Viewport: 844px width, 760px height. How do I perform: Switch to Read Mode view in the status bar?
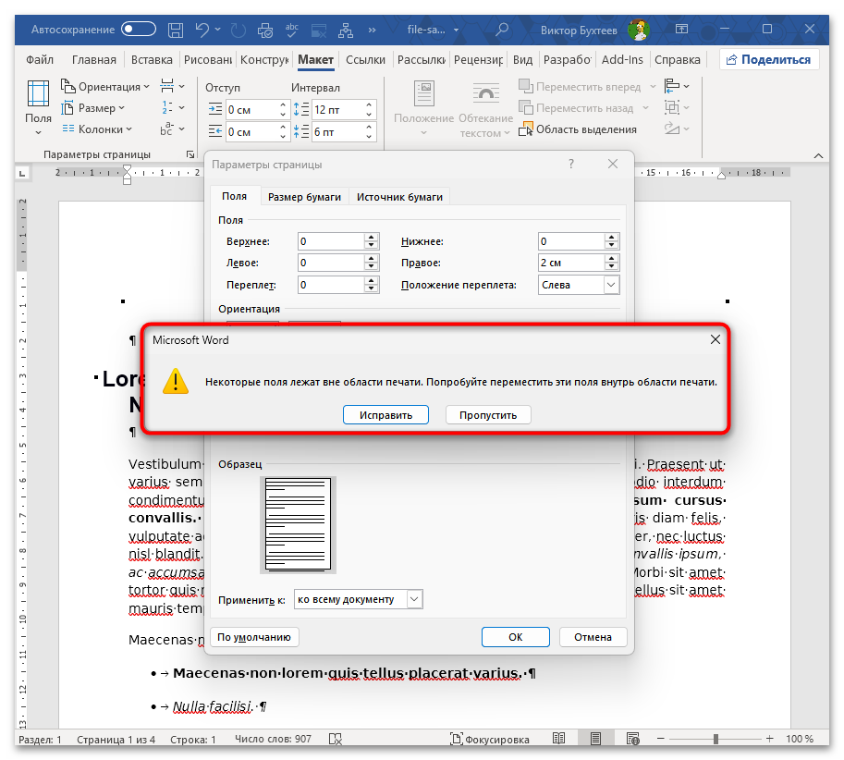(x=558, y=739)
